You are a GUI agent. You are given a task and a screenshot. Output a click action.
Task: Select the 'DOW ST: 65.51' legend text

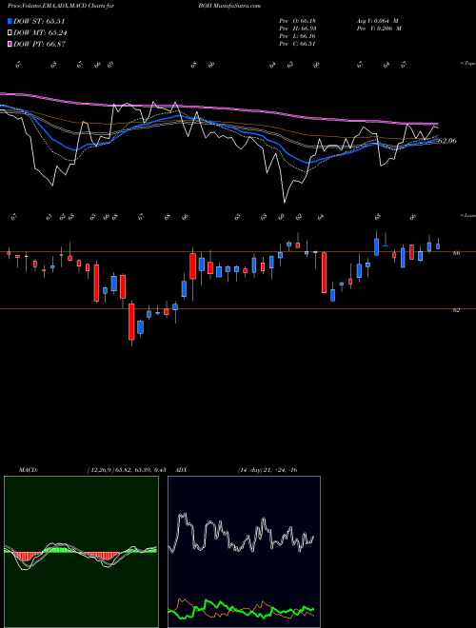(39, 21)
